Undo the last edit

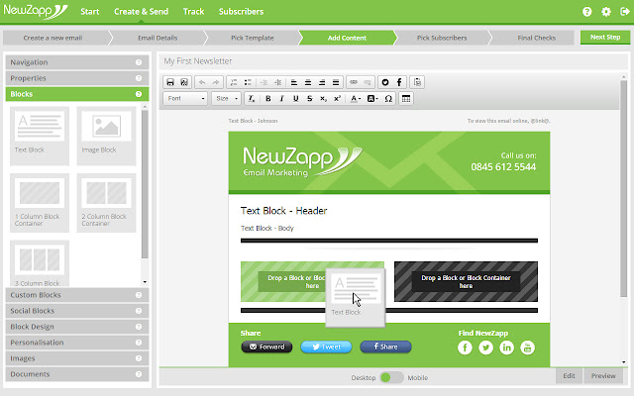202,82
